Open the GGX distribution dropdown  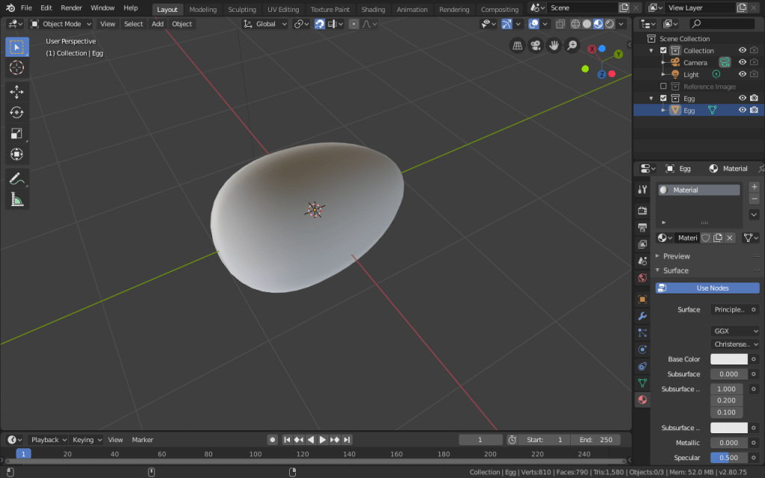pyautogui.click(x=734, y=330)
